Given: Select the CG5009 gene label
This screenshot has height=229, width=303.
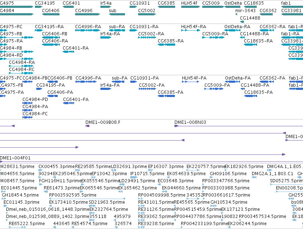Looking at the screenshot, I should (211, 3).
